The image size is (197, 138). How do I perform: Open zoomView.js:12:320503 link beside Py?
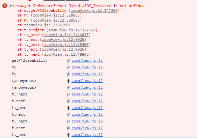coord(56,20)
